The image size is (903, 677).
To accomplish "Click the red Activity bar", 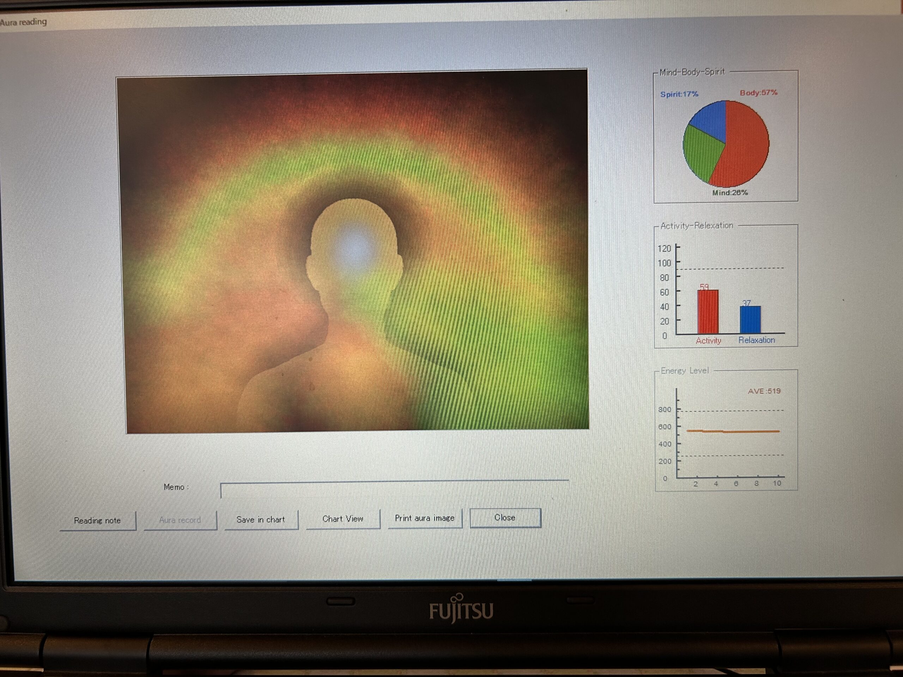I will 708,312.
